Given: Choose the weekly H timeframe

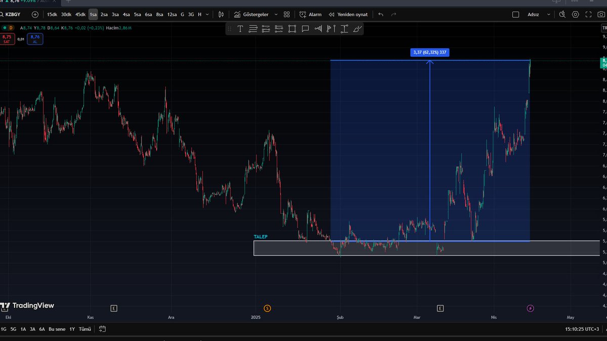Looking at the screenshot, I should [x=199, y=15].
